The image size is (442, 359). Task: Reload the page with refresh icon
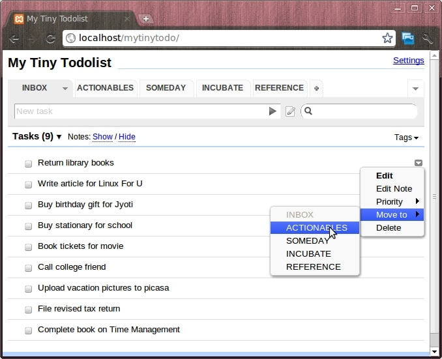50,38
